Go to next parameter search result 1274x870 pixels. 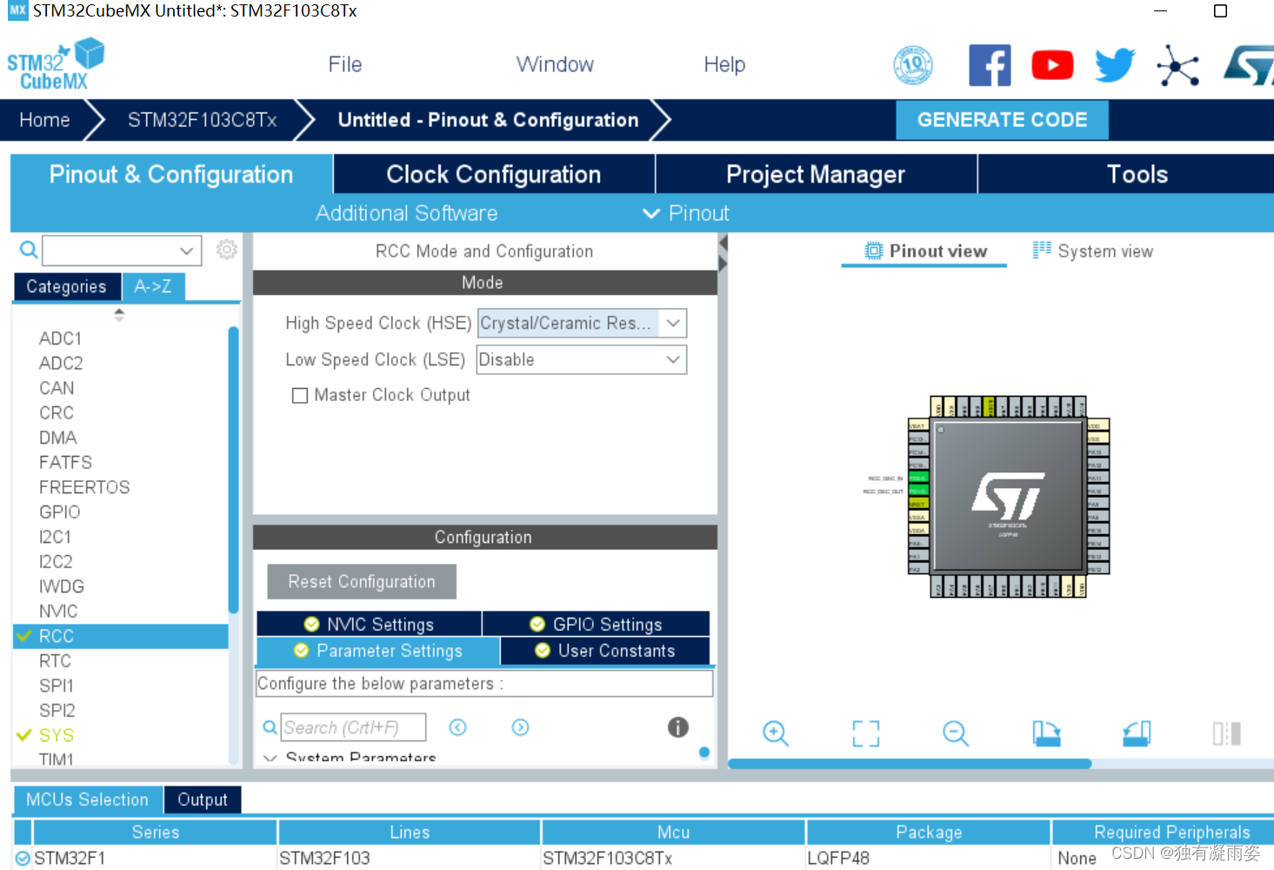coord(521,727)
